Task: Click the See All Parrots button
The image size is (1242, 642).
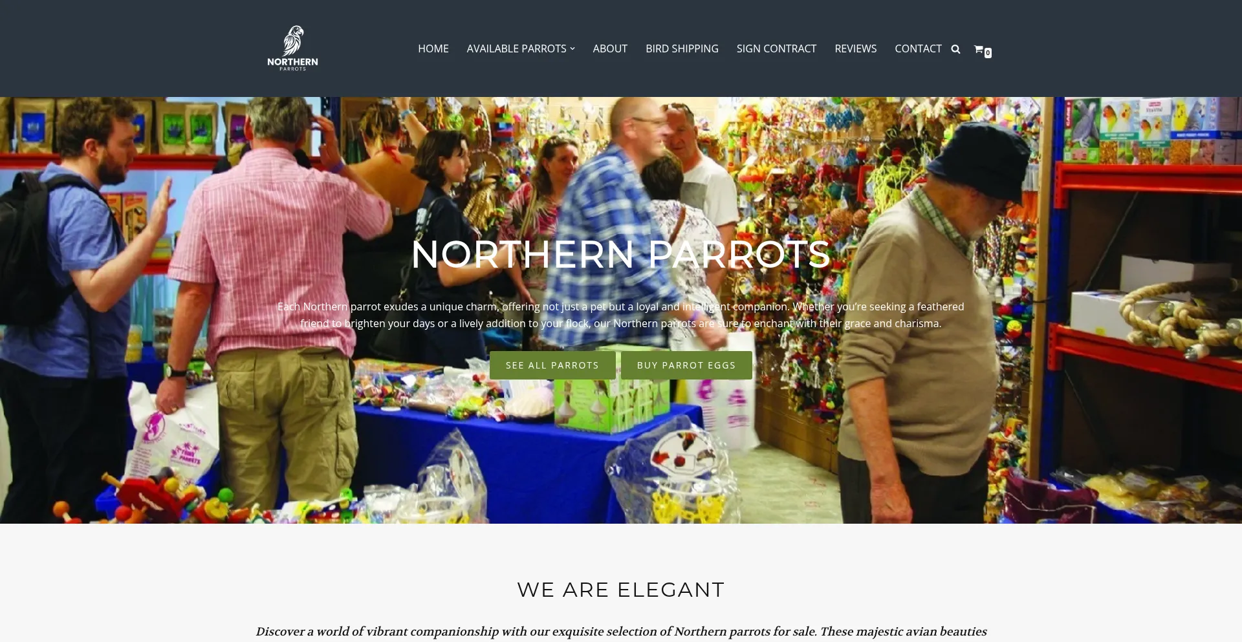Action: [x=552, y=365]
